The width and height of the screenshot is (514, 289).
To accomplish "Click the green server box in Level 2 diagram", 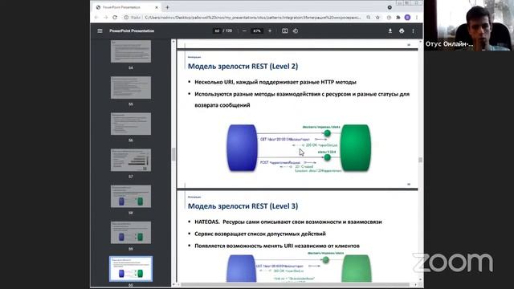I will pos(356,148).
